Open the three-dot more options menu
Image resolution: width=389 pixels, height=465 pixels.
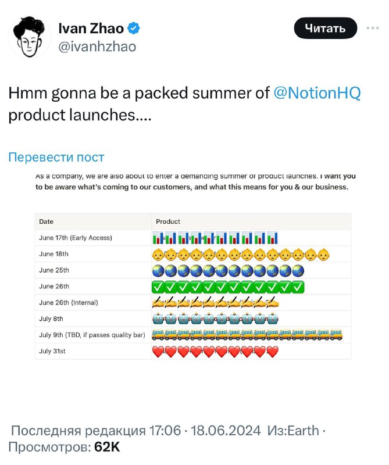[x=372, y=28]
